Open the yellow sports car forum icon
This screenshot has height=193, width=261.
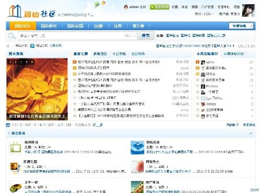coord(16,187)
